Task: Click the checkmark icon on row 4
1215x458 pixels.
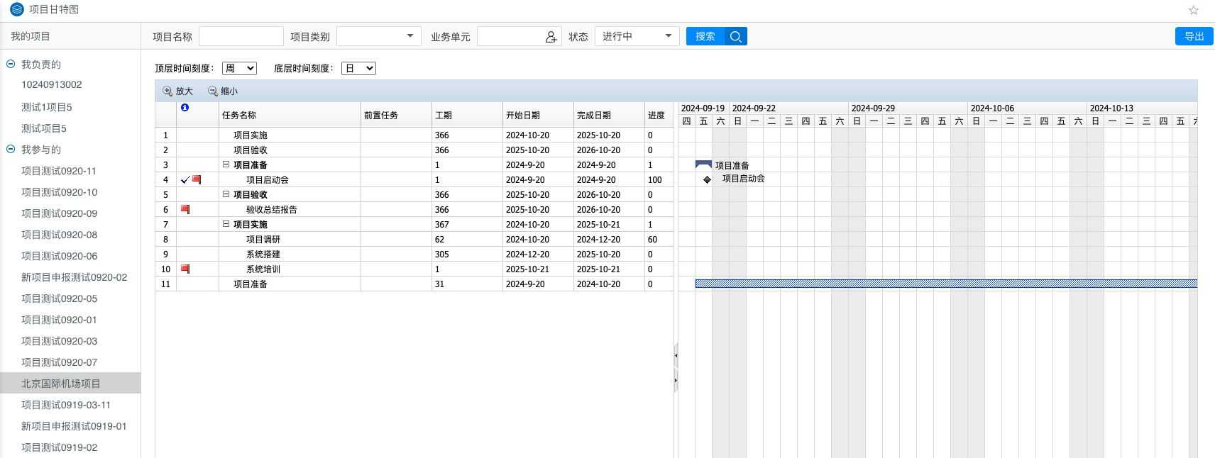Action: [185, 180]
